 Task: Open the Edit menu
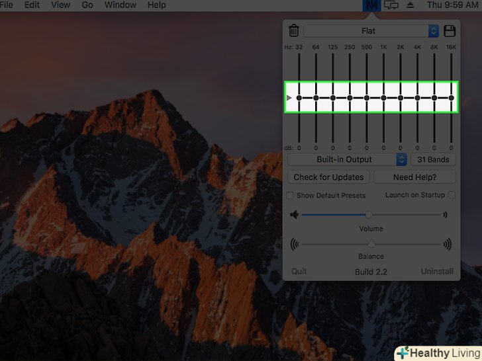(x=32, y=5)
